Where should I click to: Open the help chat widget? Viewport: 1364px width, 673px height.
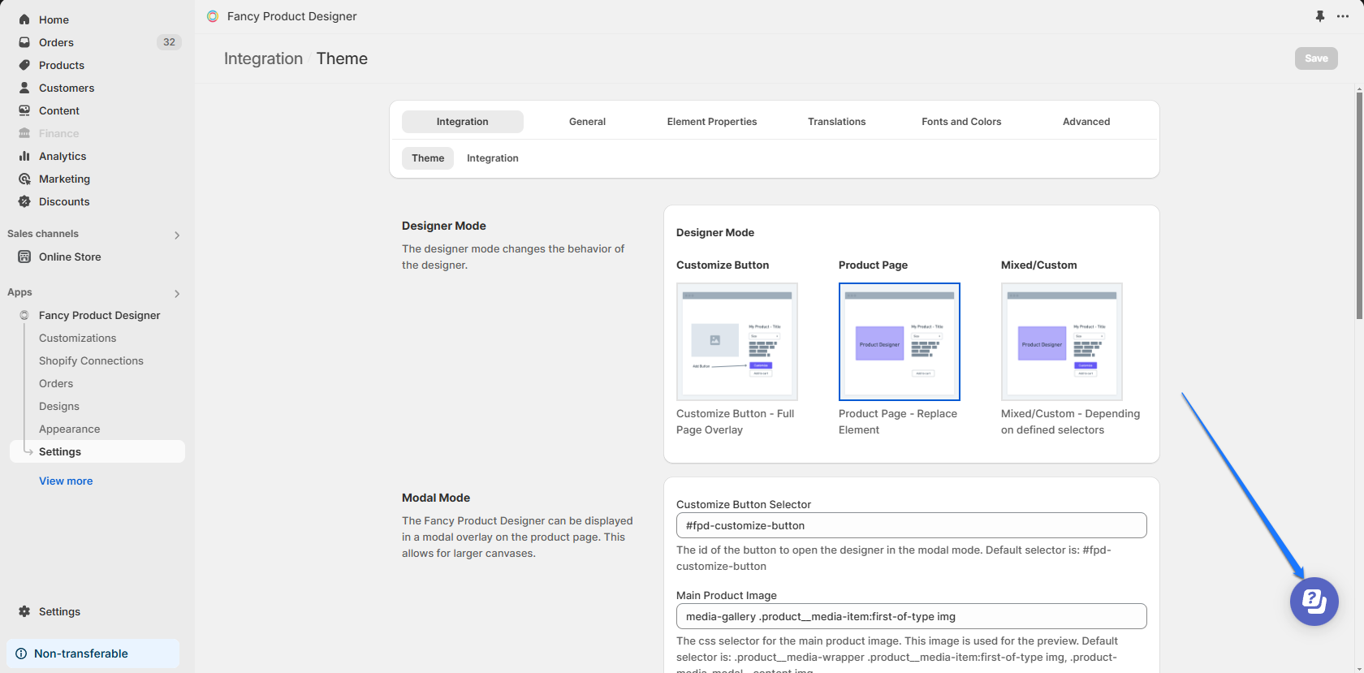pos(1314,602)
